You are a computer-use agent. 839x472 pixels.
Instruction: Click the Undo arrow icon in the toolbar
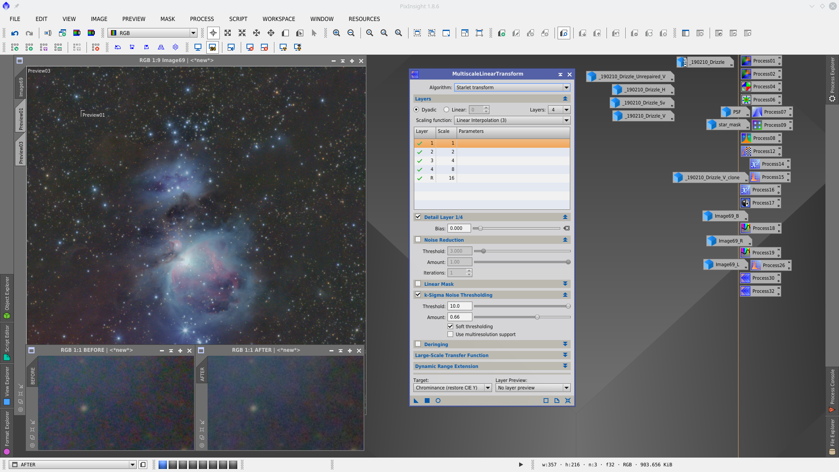(15, 33)
